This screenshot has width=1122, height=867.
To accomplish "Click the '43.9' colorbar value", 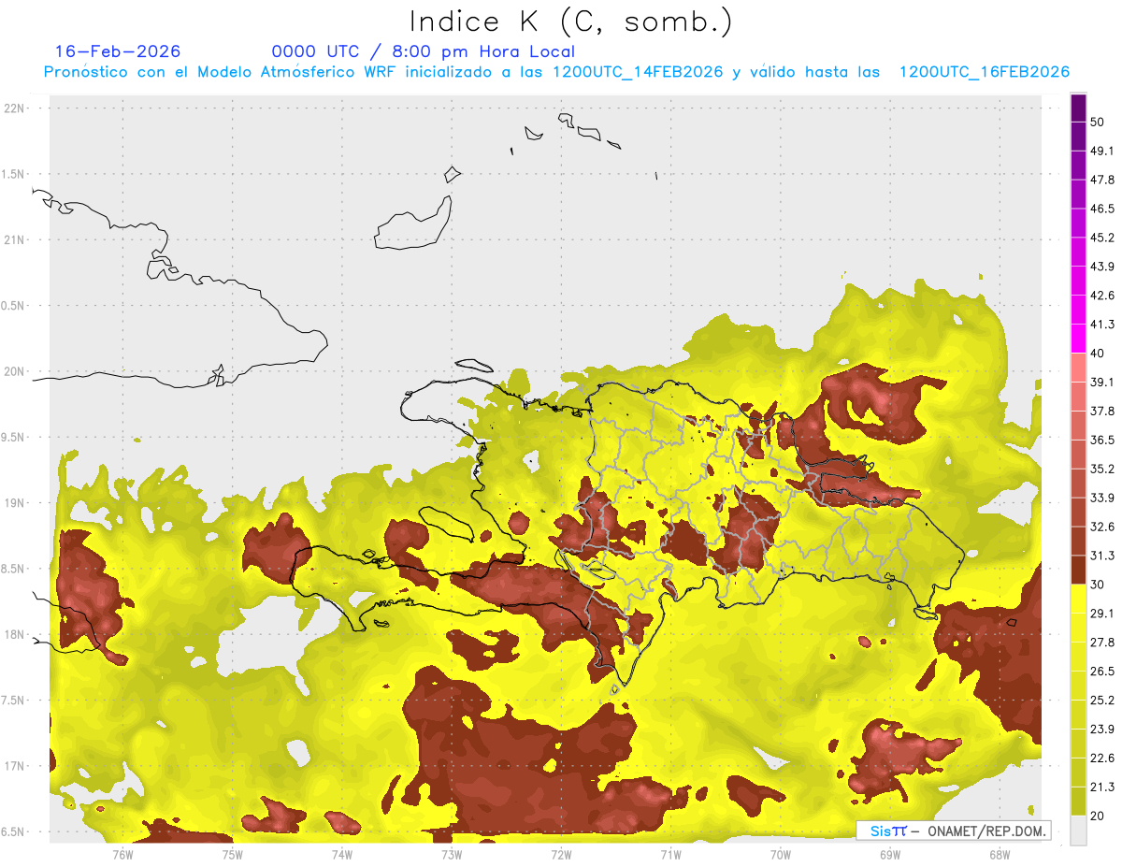I will (x=1102, y=267).
